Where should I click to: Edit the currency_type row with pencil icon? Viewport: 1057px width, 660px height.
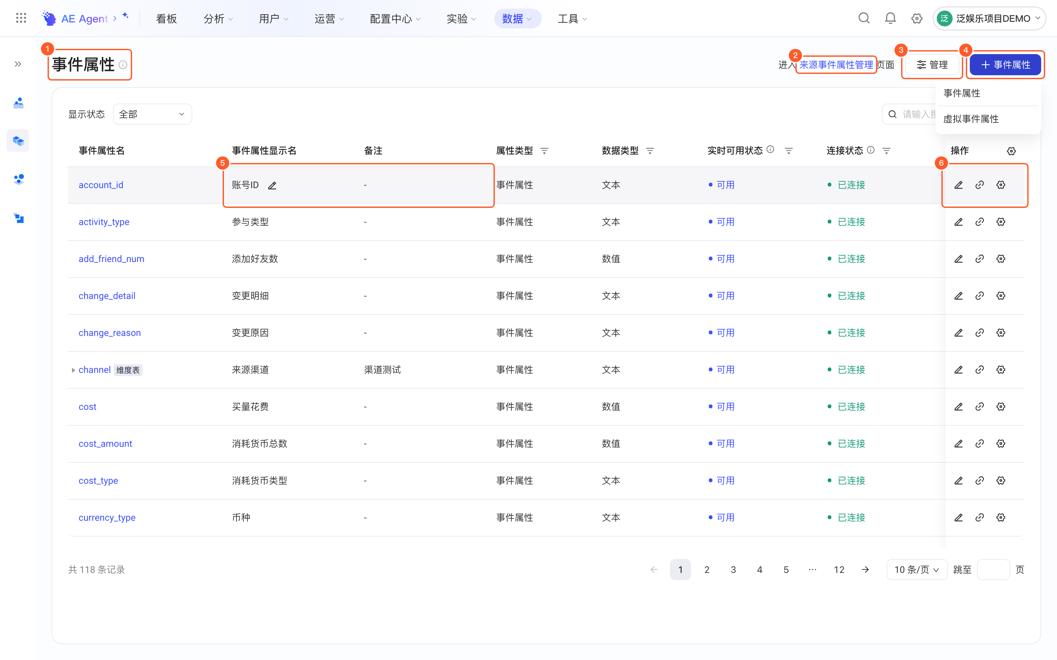(x=958, y=518)
